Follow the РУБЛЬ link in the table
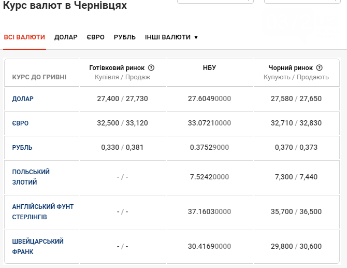The image size is (347, 268). pyautogui.click(x=22, y=148)
